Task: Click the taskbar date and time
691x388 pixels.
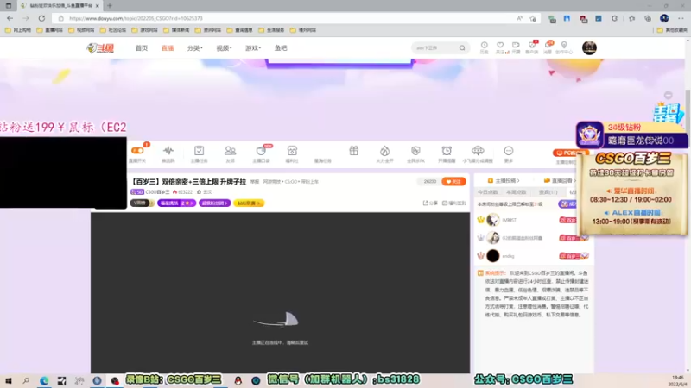Action: [x=678, y=380]
